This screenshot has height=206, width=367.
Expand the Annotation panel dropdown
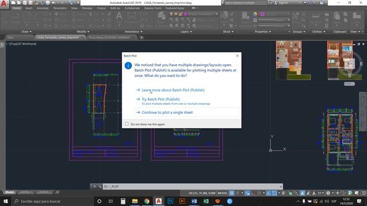click(x=134, y=31)
